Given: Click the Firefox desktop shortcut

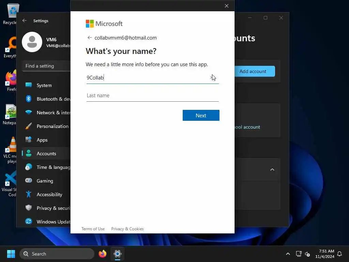Looking at the screenshot, I should [x=11, y=81].
